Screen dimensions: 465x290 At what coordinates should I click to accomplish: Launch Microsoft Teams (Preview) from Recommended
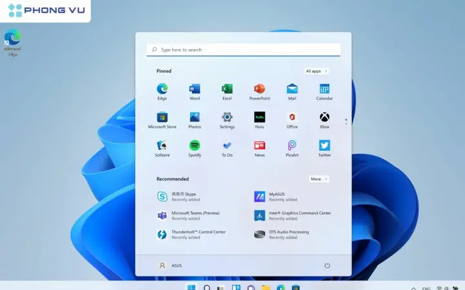189,216
